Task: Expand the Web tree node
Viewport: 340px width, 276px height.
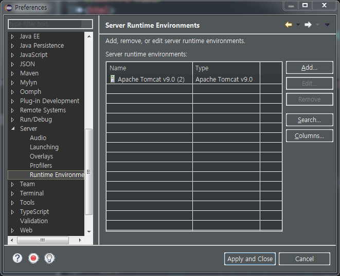Action: tap(12, 230)
